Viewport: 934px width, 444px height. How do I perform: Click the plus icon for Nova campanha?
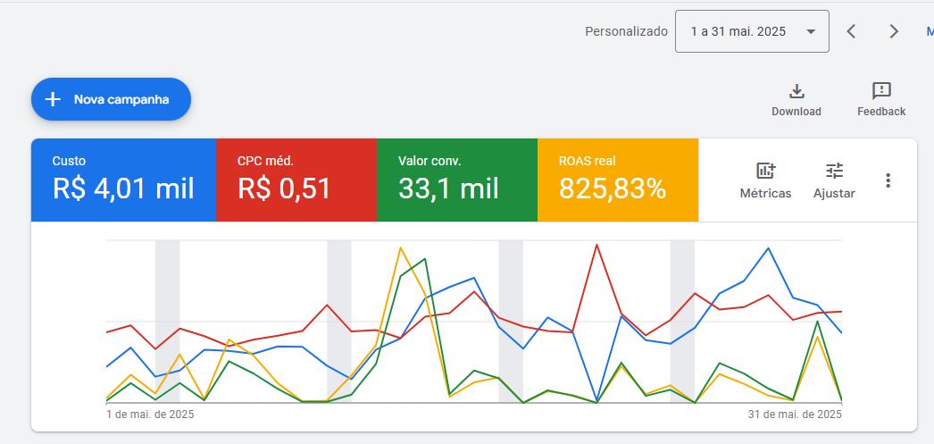coord(53,99)
